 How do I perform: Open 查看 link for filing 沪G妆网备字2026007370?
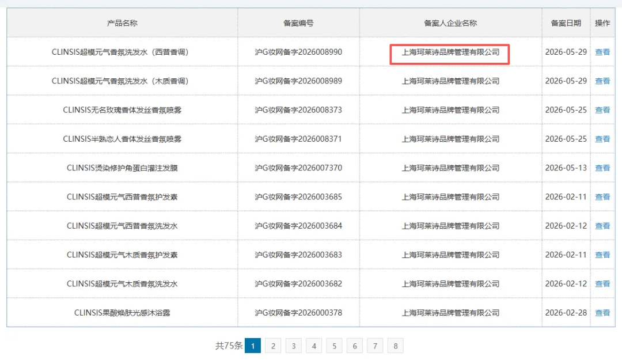(602, 168)
